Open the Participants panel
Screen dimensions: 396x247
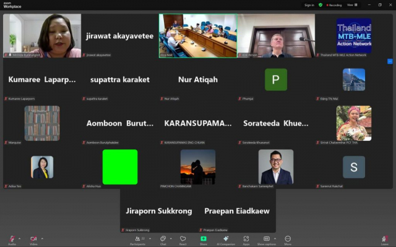[137, 238]
